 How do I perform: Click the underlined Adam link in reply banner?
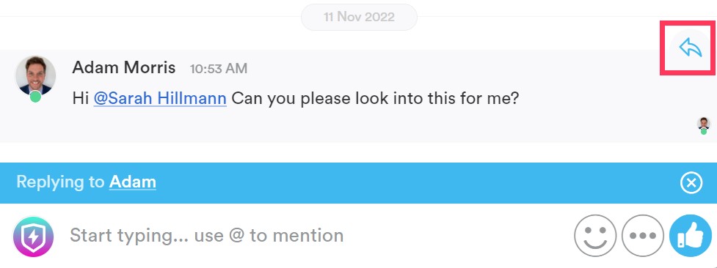[x=133, y=182]
